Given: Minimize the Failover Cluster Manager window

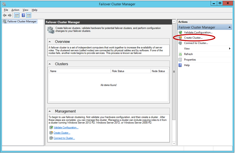Looking at the screenshot, I should [x=214, y=3].
